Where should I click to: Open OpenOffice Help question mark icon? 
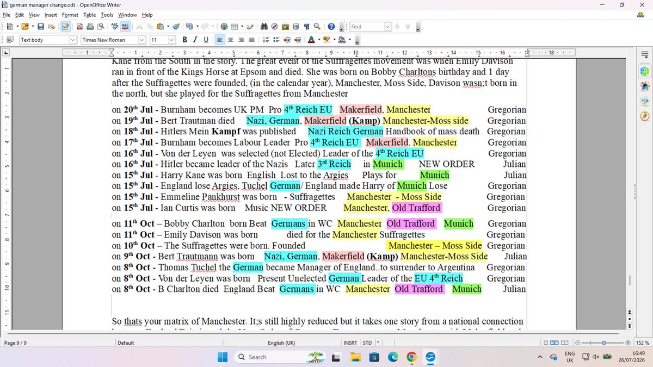[x=331, y=26]
